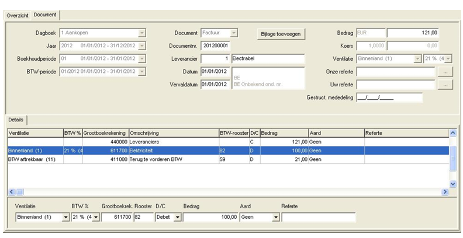Click the table's Bedrag column header
This screenshot has height=238, width=463.
pyautogui.click(x=284, y=133)
